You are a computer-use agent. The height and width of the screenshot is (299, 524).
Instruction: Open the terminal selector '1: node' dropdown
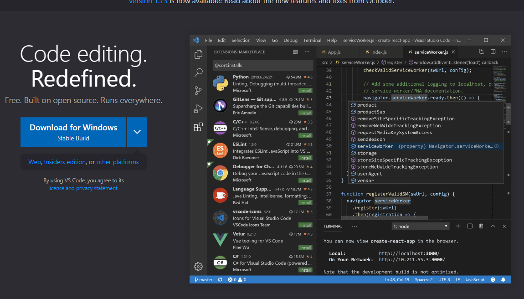point(421,227)
